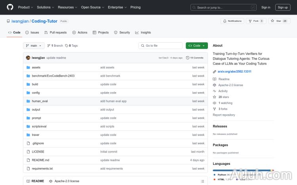
Task: Expand the main branch dropdown
Action: pos(34,45)
